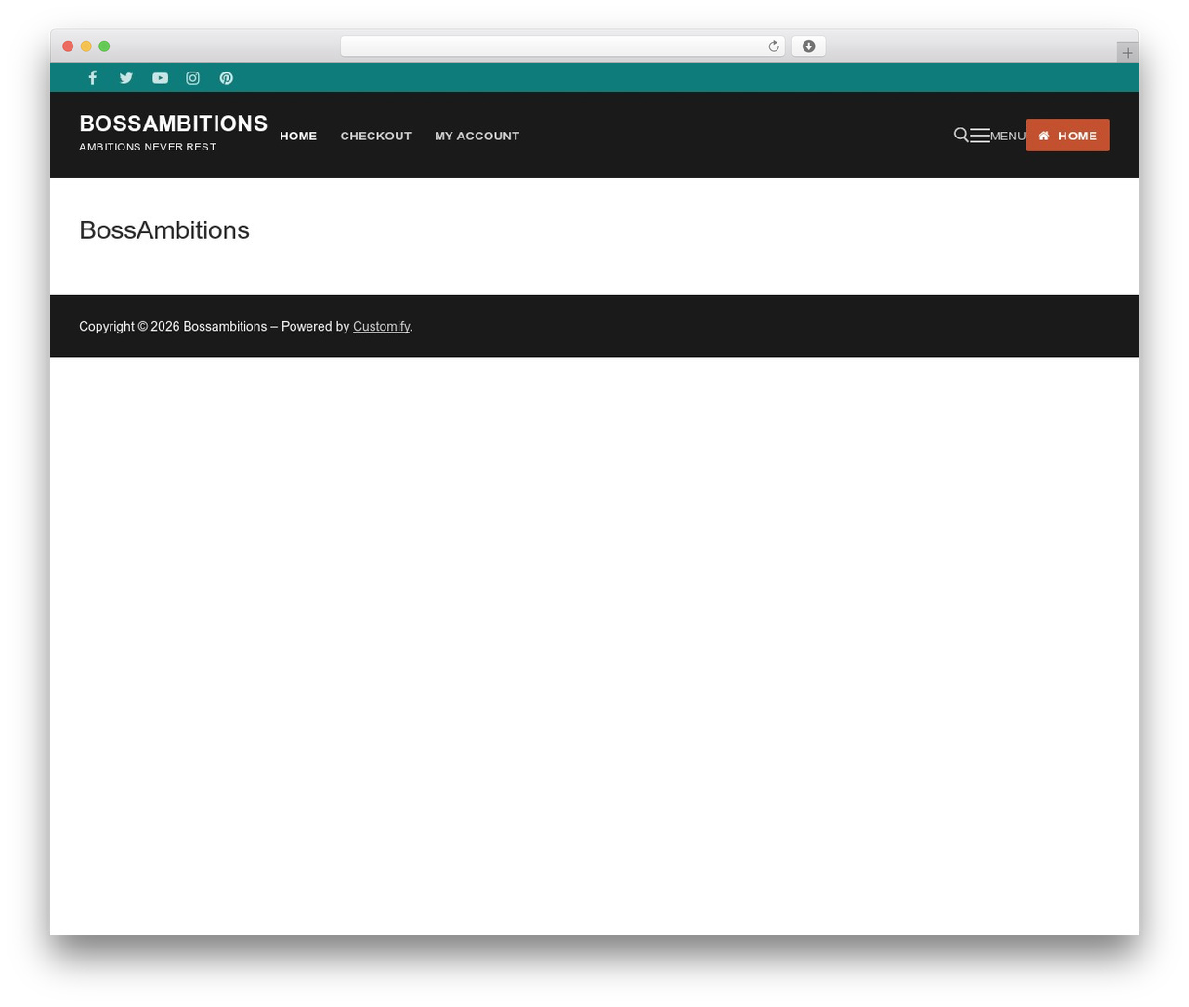Follow the Customify footer link
The height and width of the screenshot is (1007, 1189).
click(x=381, y=327)
